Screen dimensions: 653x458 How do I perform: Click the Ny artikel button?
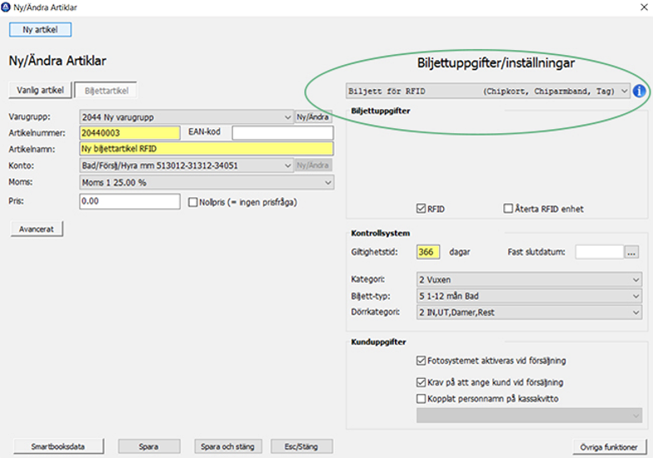click(40, 30)
